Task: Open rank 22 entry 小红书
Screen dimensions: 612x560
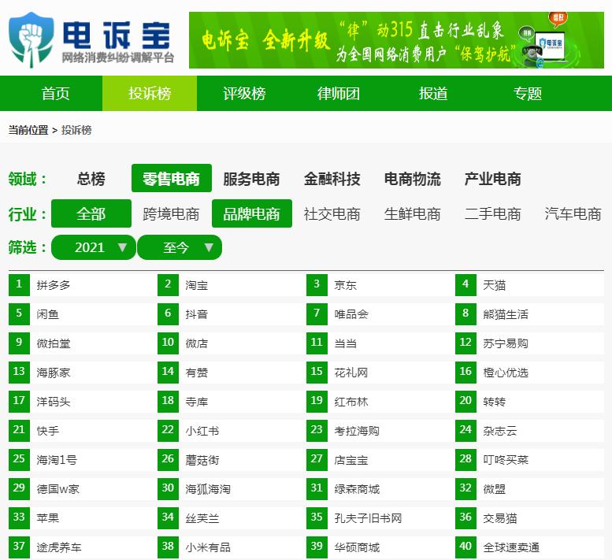Action: pos(202,431)
